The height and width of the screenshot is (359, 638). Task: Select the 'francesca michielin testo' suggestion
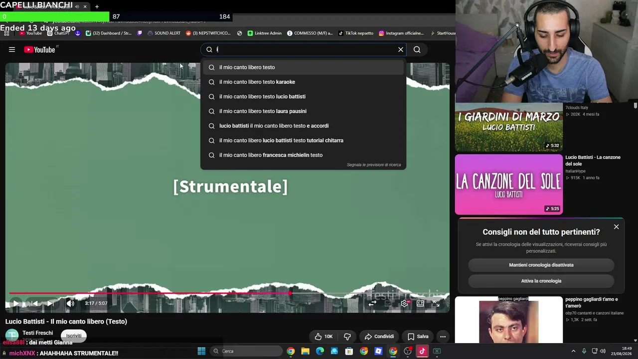[x=303, y=155]
